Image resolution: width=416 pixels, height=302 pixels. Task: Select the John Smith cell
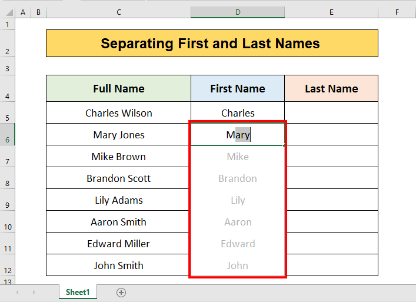(118, 266)
